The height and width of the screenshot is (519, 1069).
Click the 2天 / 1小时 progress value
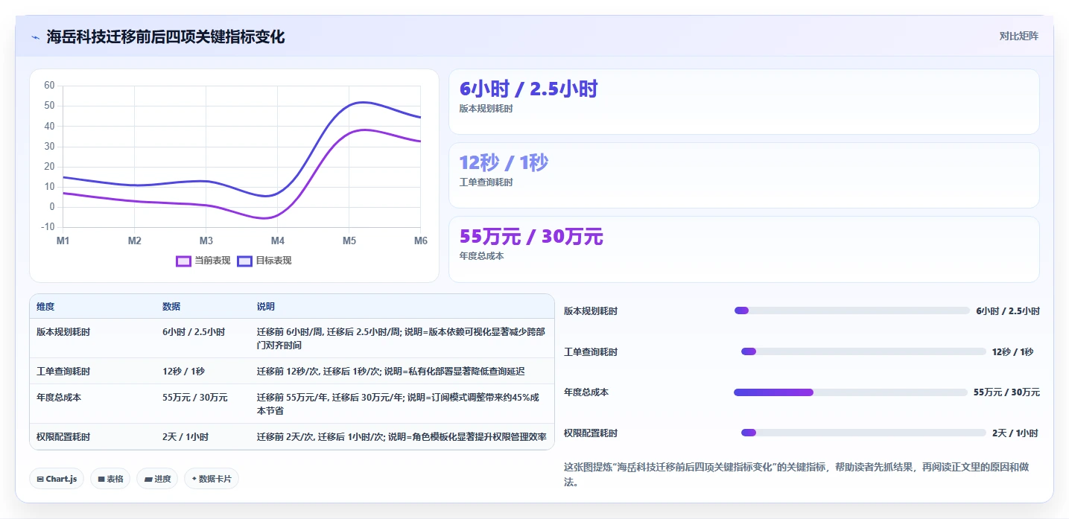(x=1015, y=433)
